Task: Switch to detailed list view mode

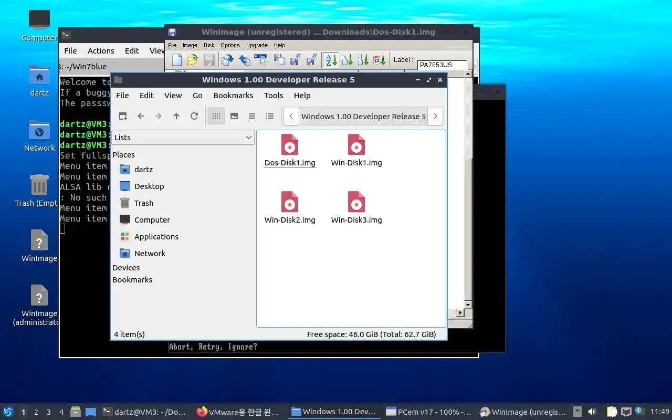Action: [x=270, y=116]
